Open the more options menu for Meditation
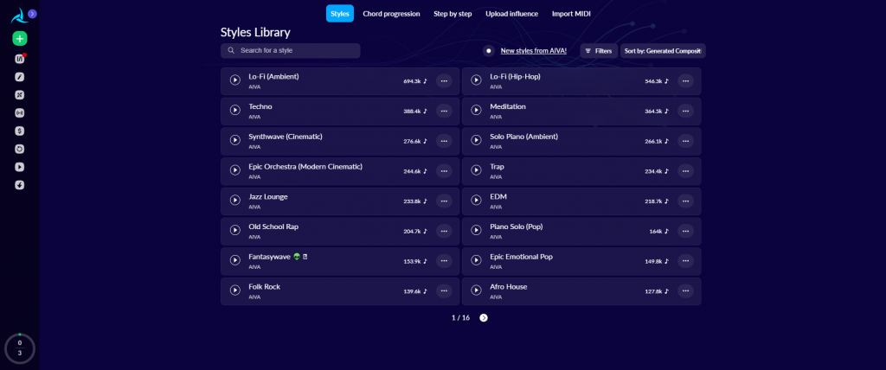The height and width of the screenshot is (370, 886). (685, 111)
